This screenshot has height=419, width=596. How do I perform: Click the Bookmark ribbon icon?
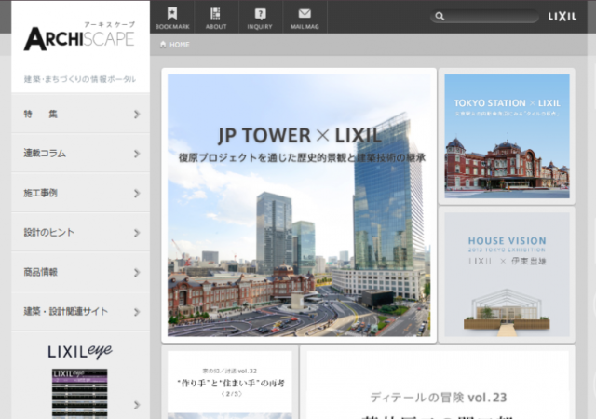click(172, 14)
